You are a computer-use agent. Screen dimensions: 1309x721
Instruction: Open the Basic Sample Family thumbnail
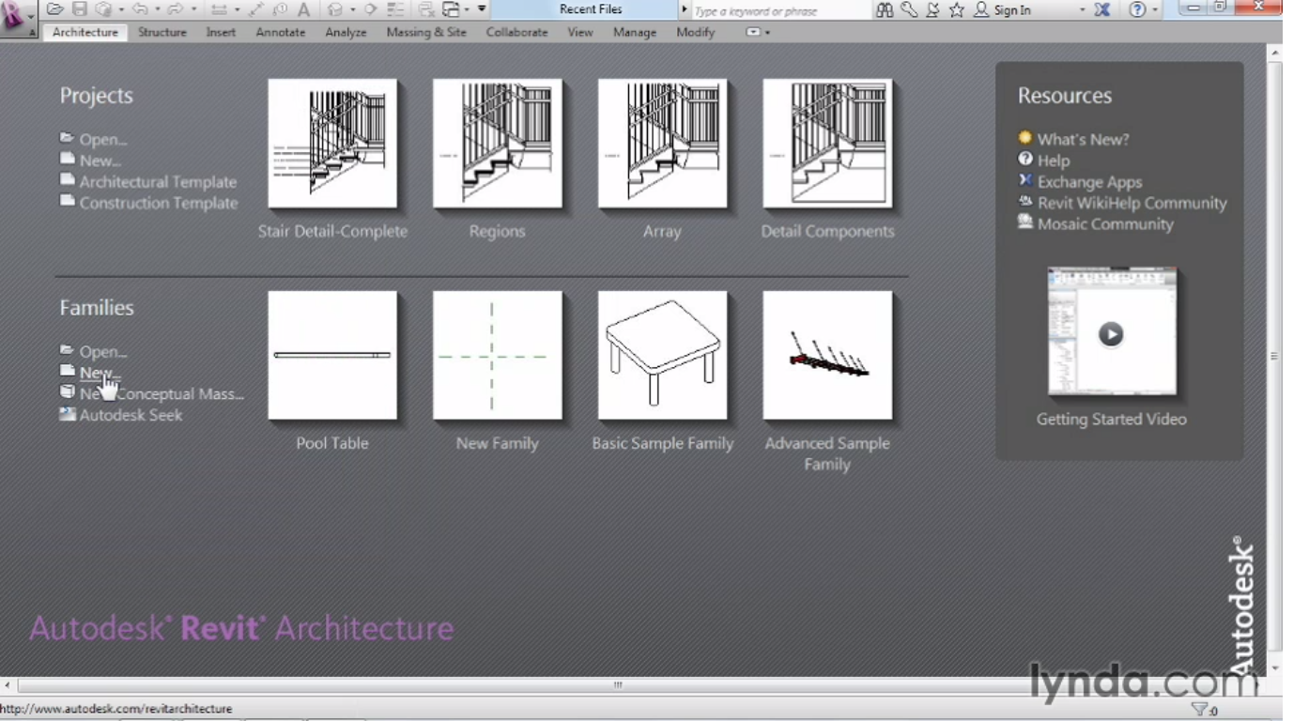(x=662, y=355)
